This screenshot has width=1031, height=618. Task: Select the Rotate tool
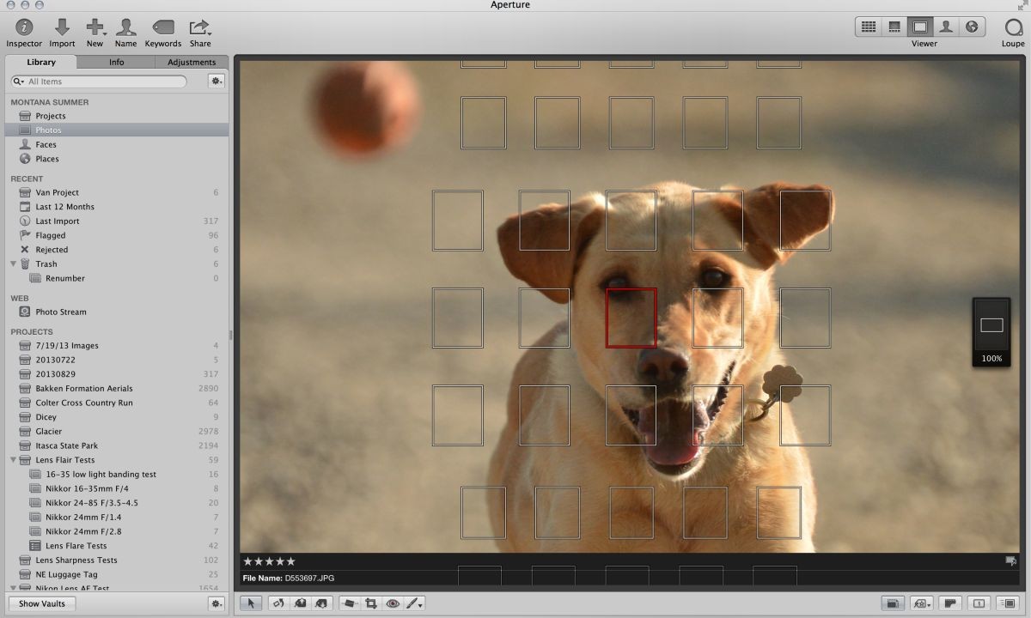tap(280, 603)
